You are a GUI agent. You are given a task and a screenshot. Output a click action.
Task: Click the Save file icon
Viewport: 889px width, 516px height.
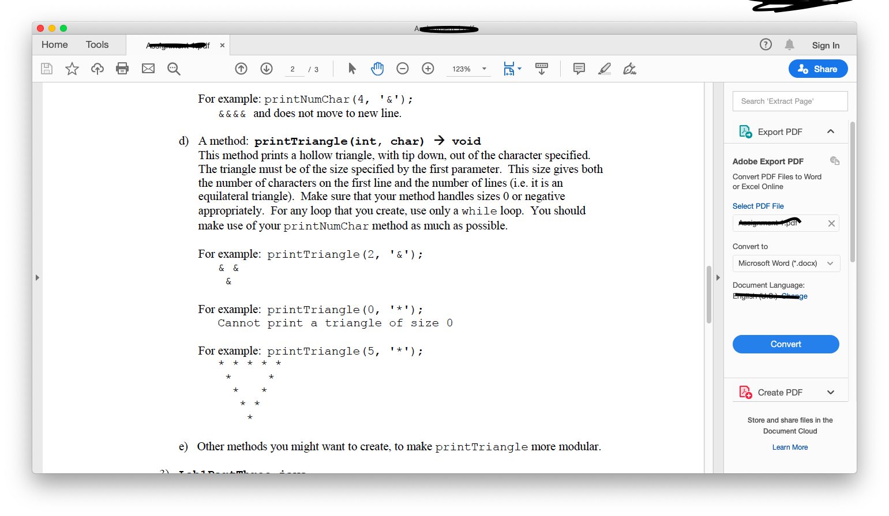point(47,69)
